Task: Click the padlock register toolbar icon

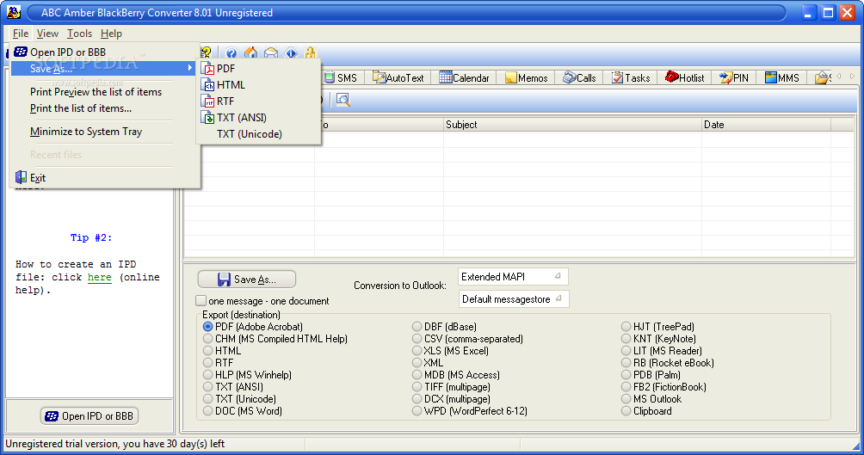Action: pos(310,52)
